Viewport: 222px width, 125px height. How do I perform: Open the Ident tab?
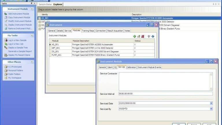110,67
